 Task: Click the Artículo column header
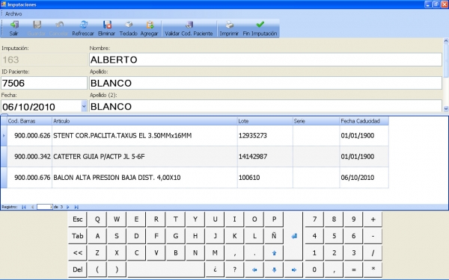[144, 121]
